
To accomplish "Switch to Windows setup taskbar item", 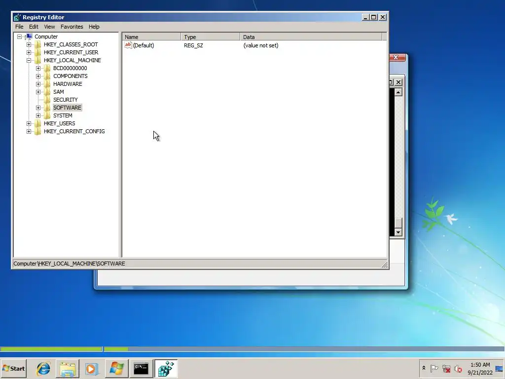I will pyautogui.click(x=116, y=369).
